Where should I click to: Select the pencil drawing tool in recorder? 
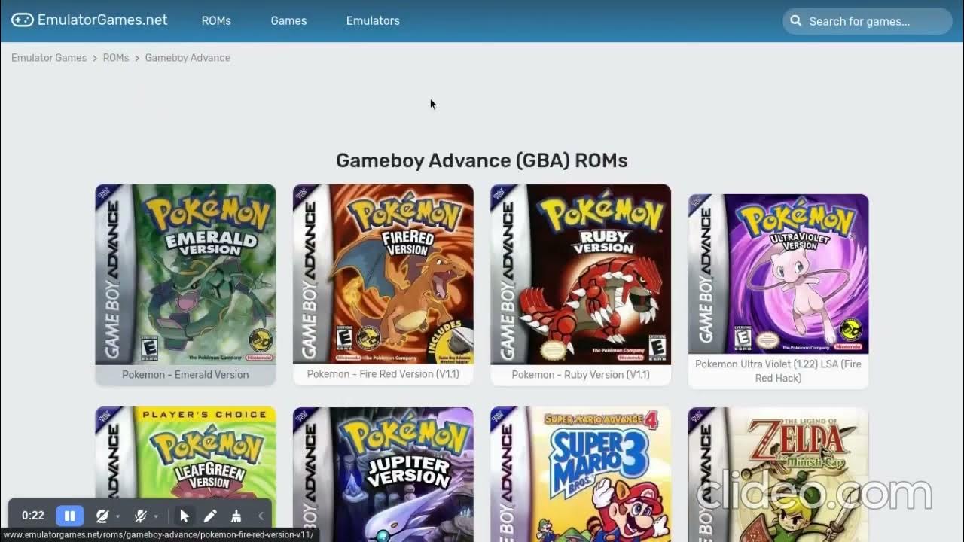click(x=210, y=516)
